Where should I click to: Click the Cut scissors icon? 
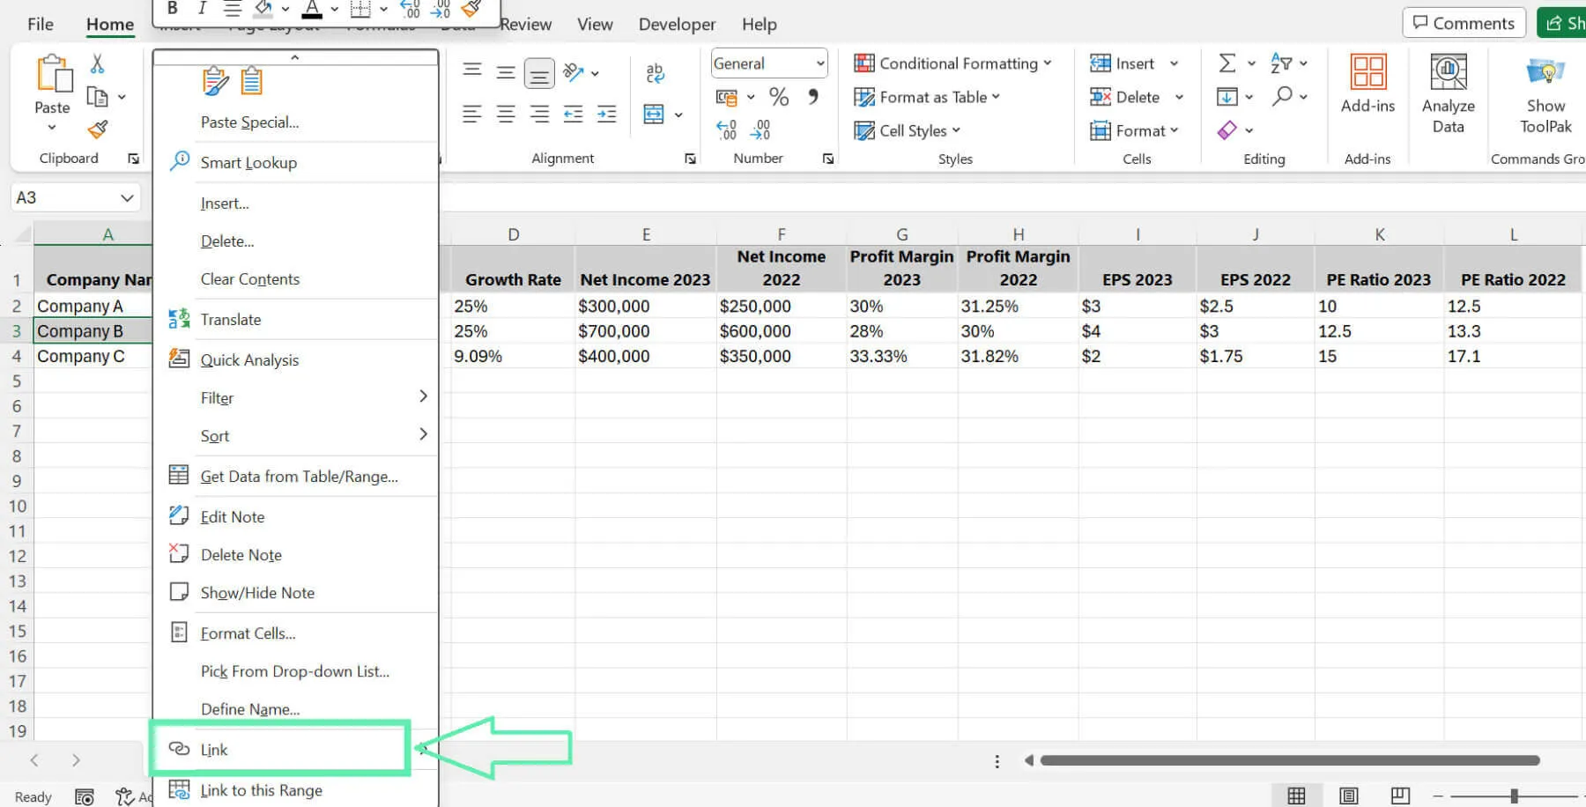tap(97, 64)
